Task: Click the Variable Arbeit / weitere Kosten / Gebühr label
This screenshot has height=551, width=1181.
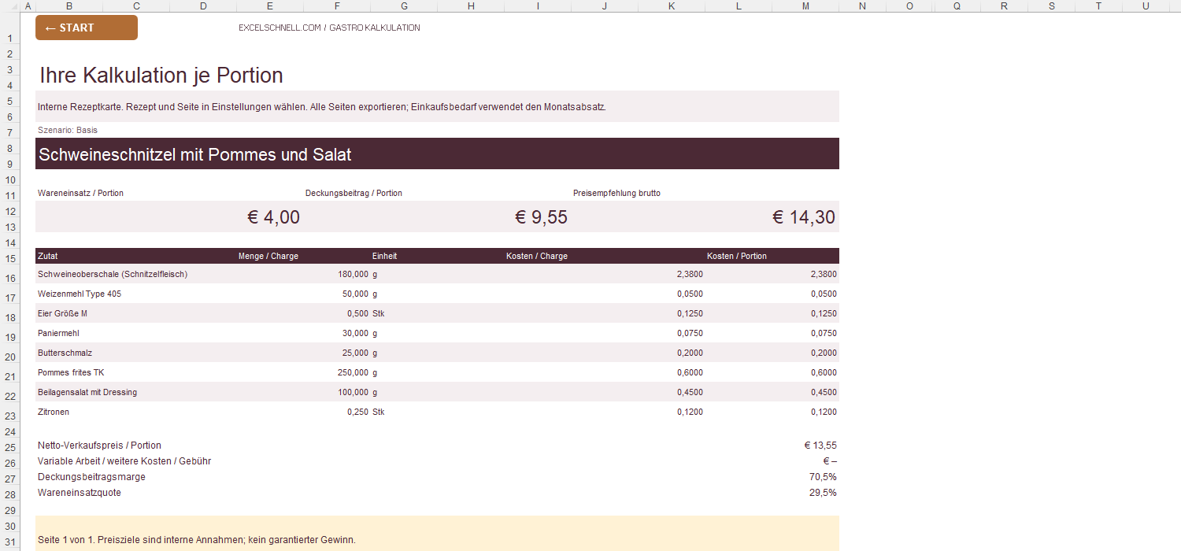Action: 124,461
